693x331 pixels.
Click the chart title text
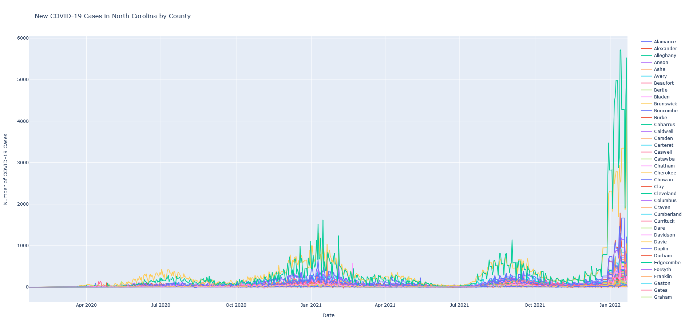click(112, 16)
